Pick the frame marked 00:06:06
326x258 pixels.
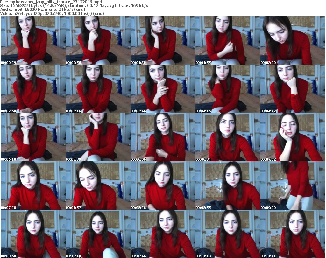[163, 137]
